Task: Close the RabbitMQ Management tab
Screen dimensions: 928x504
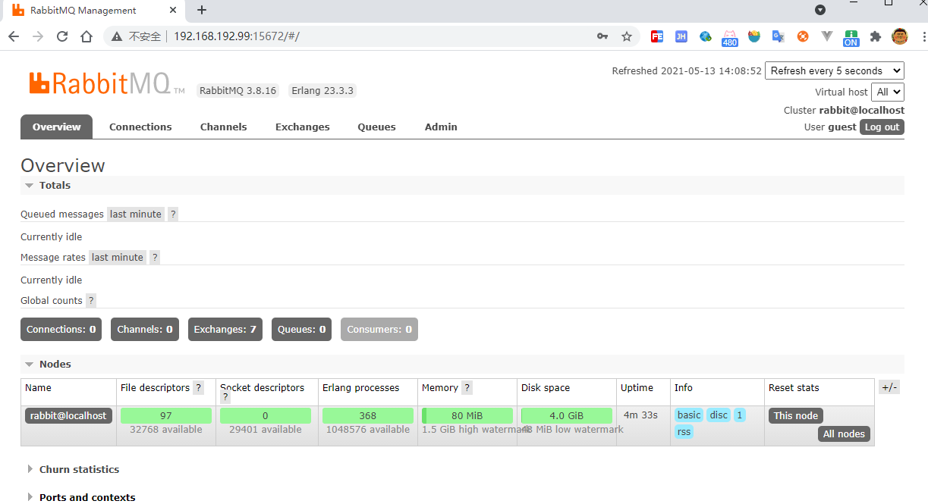Action: coord(173,11)
